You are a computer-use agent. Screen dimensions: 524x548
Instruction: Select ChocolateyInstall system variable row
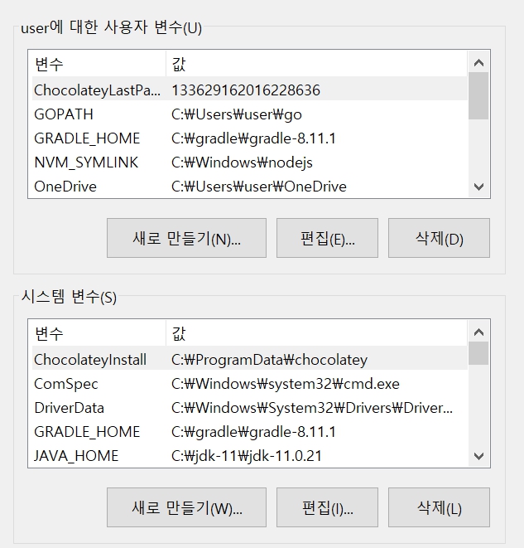click(249, 360)
